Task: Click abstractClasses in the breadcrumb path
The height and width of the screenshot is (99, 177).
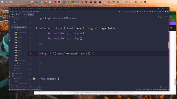Action: point(26,12)
